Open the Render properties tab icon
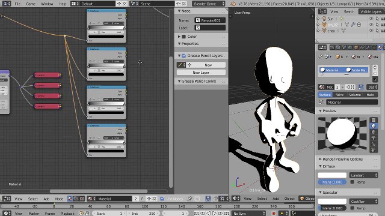The height and width of the screenshot is (216, 385). pyautogui.click(x=332, y=47)
